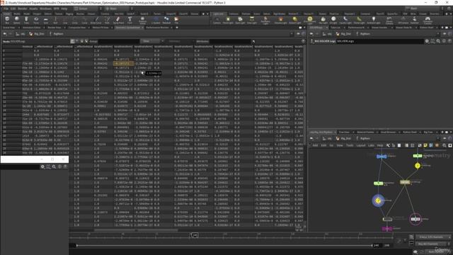This screenshot has width=453, height=255.
Task: Select the Torus shelf tool
Action: pos(36,20)
